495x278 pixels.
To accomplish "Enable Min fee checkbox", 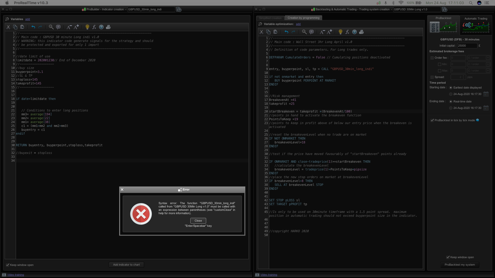I will point(440,64).
